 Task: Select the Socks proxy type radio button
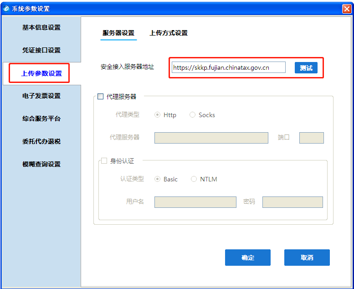pyautogui.click(x=192, y=115)
